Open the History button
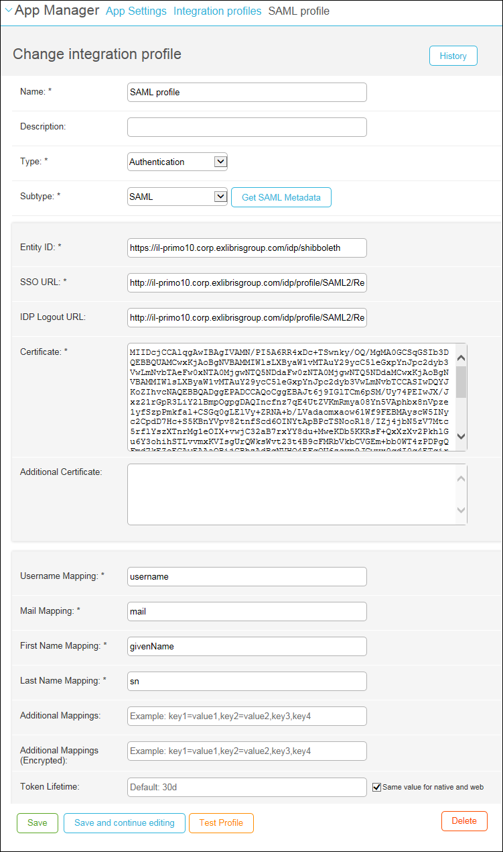This screenshot has height=852, width=503. coord(453,56)
